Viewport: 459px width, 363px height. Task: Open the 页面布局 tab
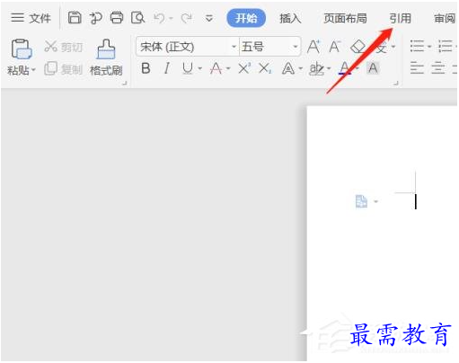click(x=345, y=18)
